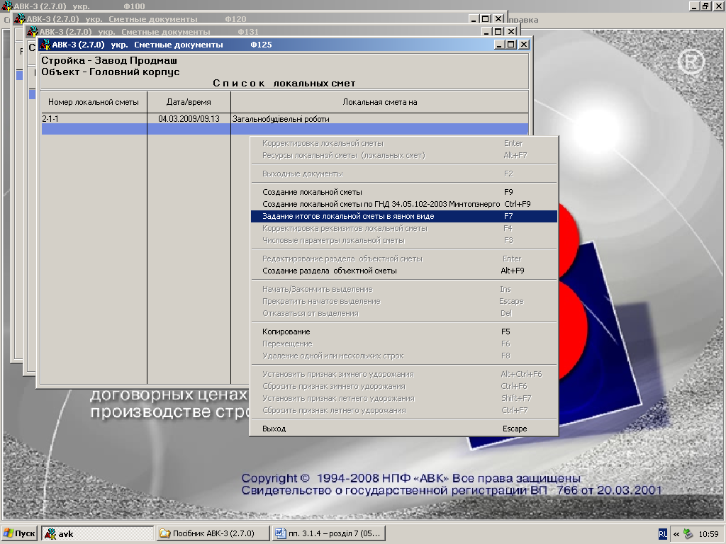Screen dimensions: 726x544
Task: Maximize the Ф131 window
Action: [498, 31]
